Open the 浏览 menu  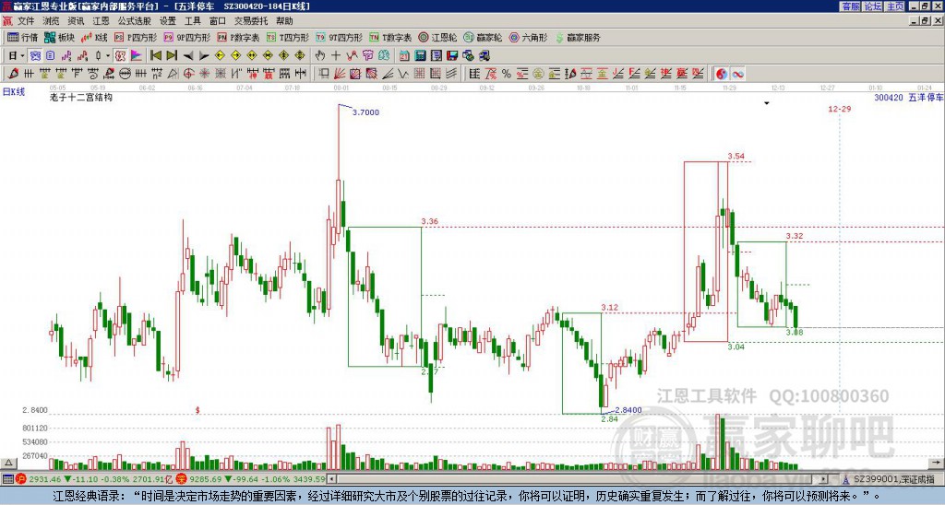[52, 21]
